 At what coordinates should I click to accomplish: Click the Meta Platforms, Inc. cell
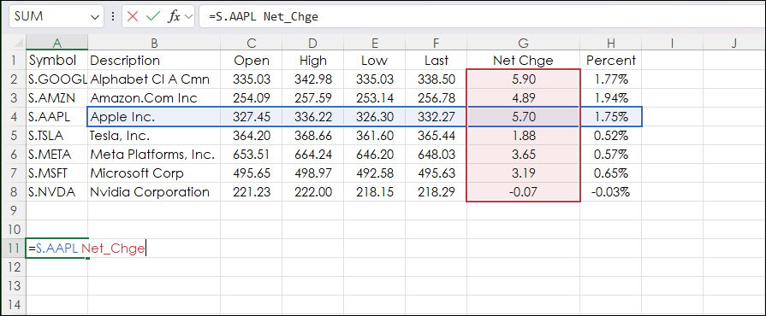(154, 155)
